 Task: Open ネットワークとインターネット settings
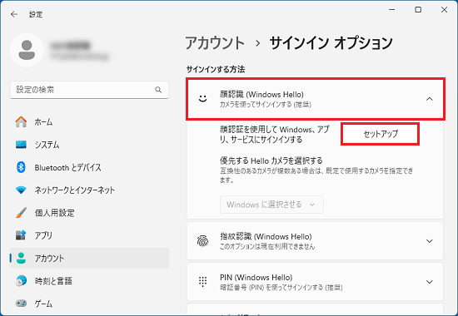[x=89, y=190]
